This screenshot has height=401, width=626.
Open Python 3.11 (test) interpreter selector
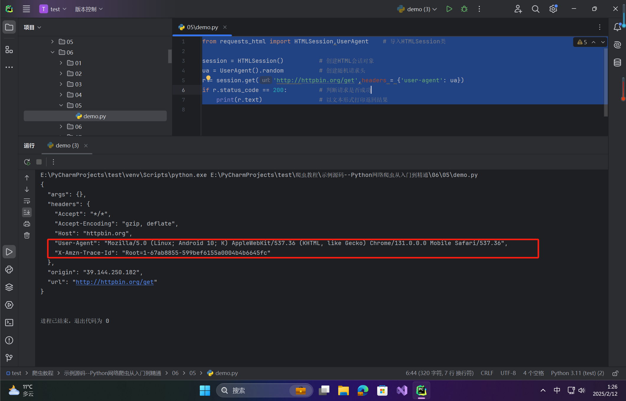(x=578, y=373)
